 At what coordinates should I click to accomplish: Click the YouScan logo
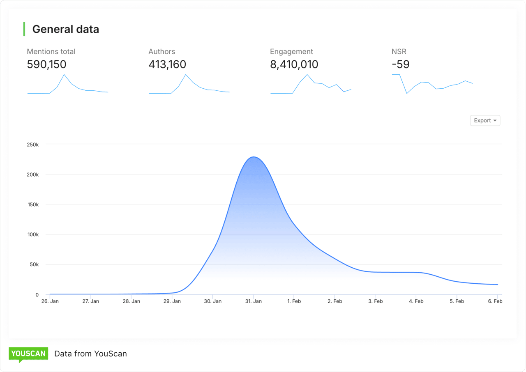coord(28,354)
